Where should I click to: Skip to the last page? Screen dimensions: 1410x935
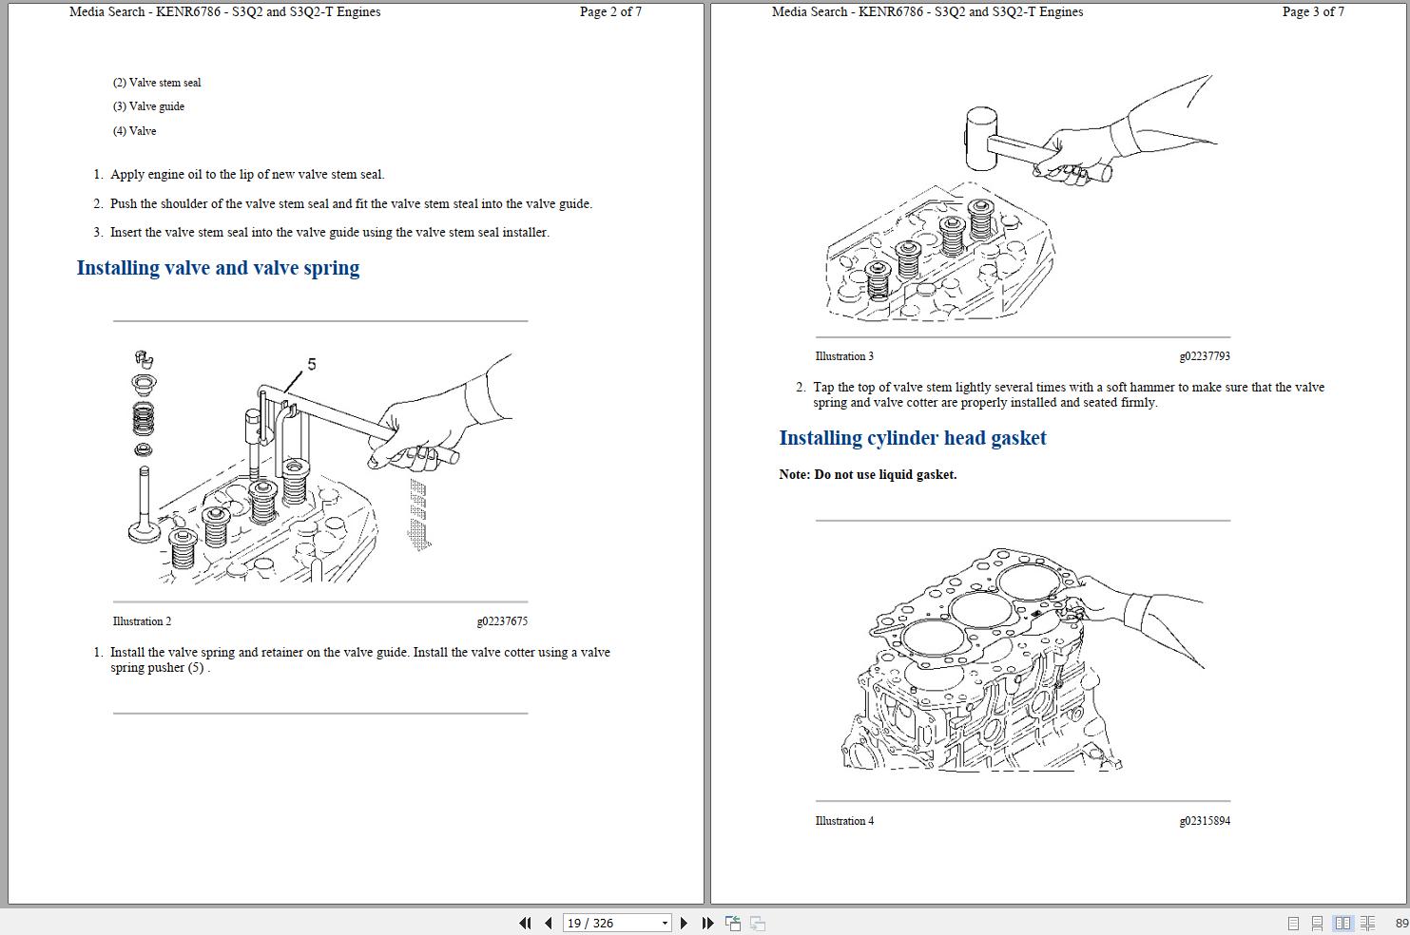point(707,923)
